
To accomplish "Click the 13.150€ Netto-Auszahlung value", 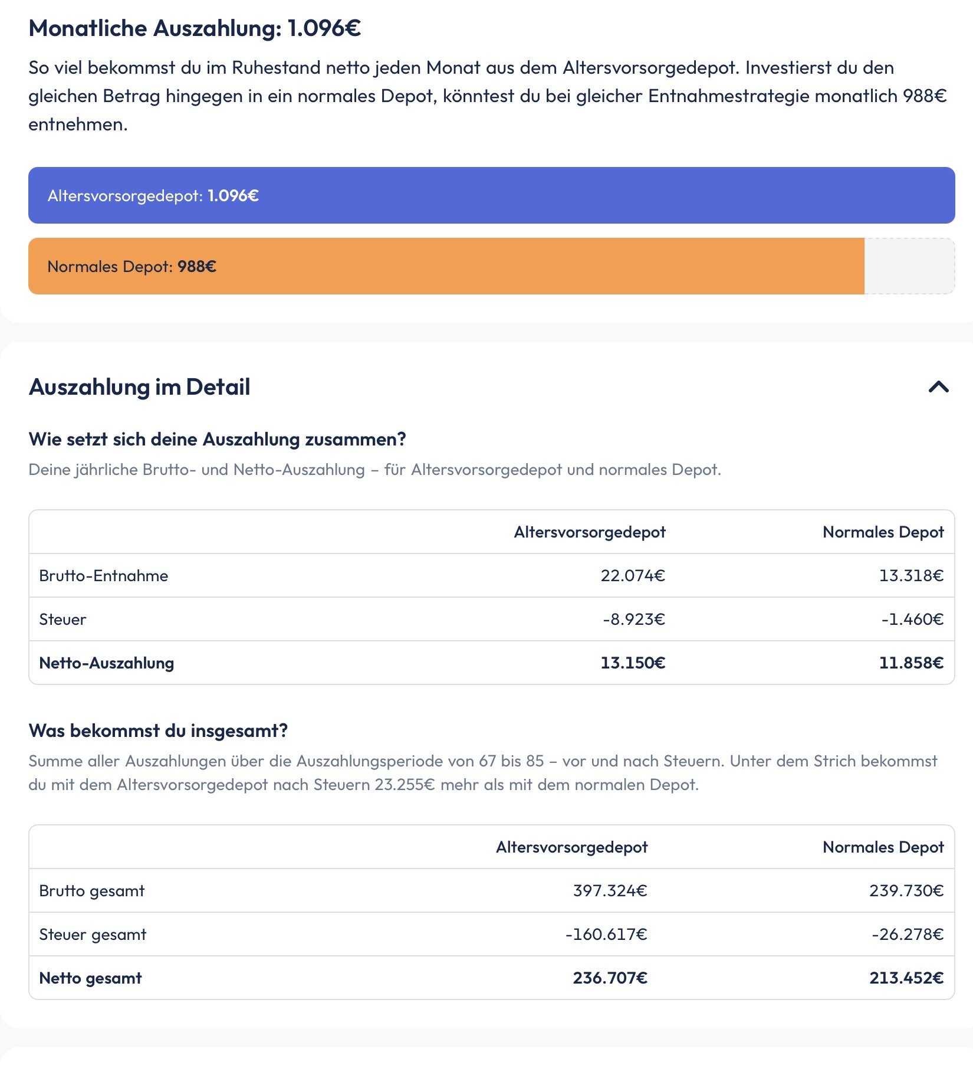I will (x=633, y=663).
